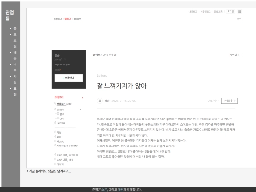
Task: Click the 로그인 button
Action: coord(230,11)
